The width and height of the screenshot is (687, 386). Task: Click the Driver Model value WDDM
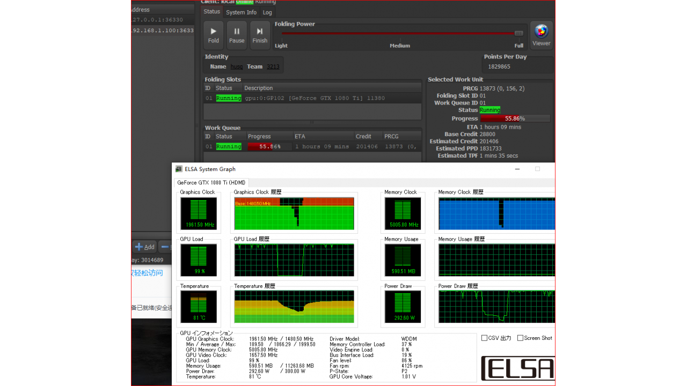click(409, 339)
